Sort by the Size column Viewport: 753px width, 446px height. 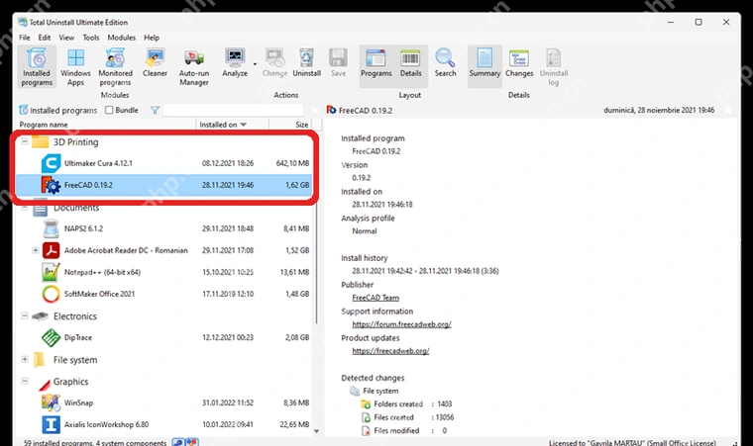pyautogui.click(x=290, y=125)
